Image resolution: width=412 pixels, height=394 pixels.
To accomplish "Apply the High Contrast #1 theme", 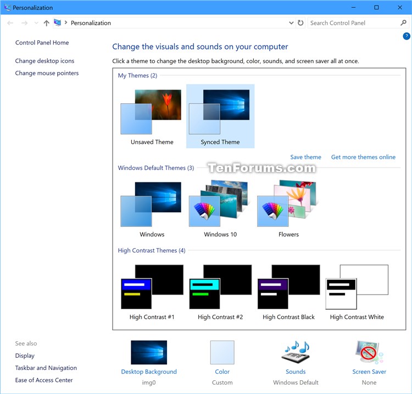I will 152,292.
